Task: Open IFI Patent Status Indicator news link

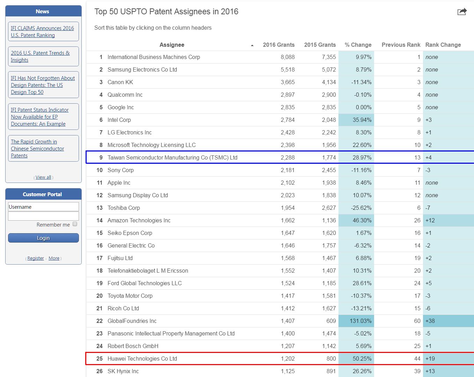Action: pos(39,117)
